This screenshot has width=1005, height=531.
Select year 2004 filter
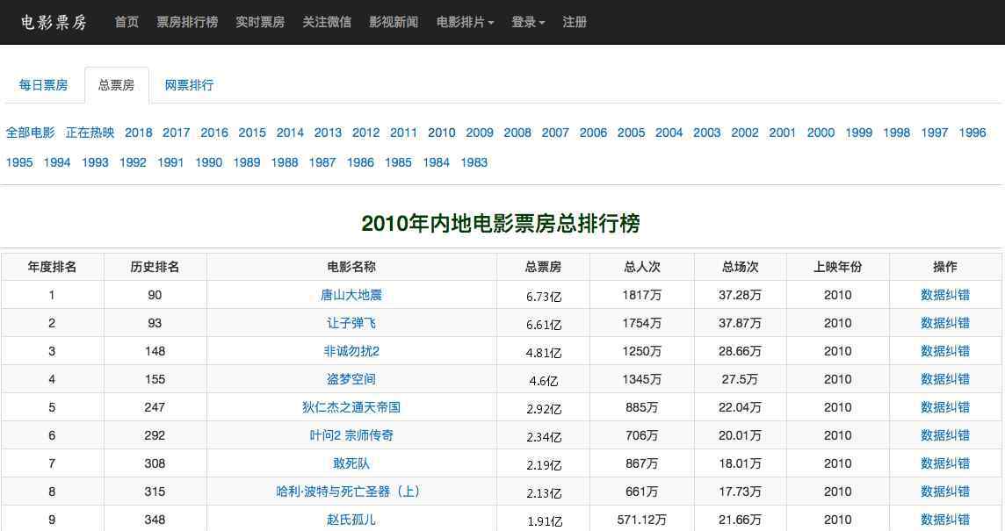(x=669, y=133)
